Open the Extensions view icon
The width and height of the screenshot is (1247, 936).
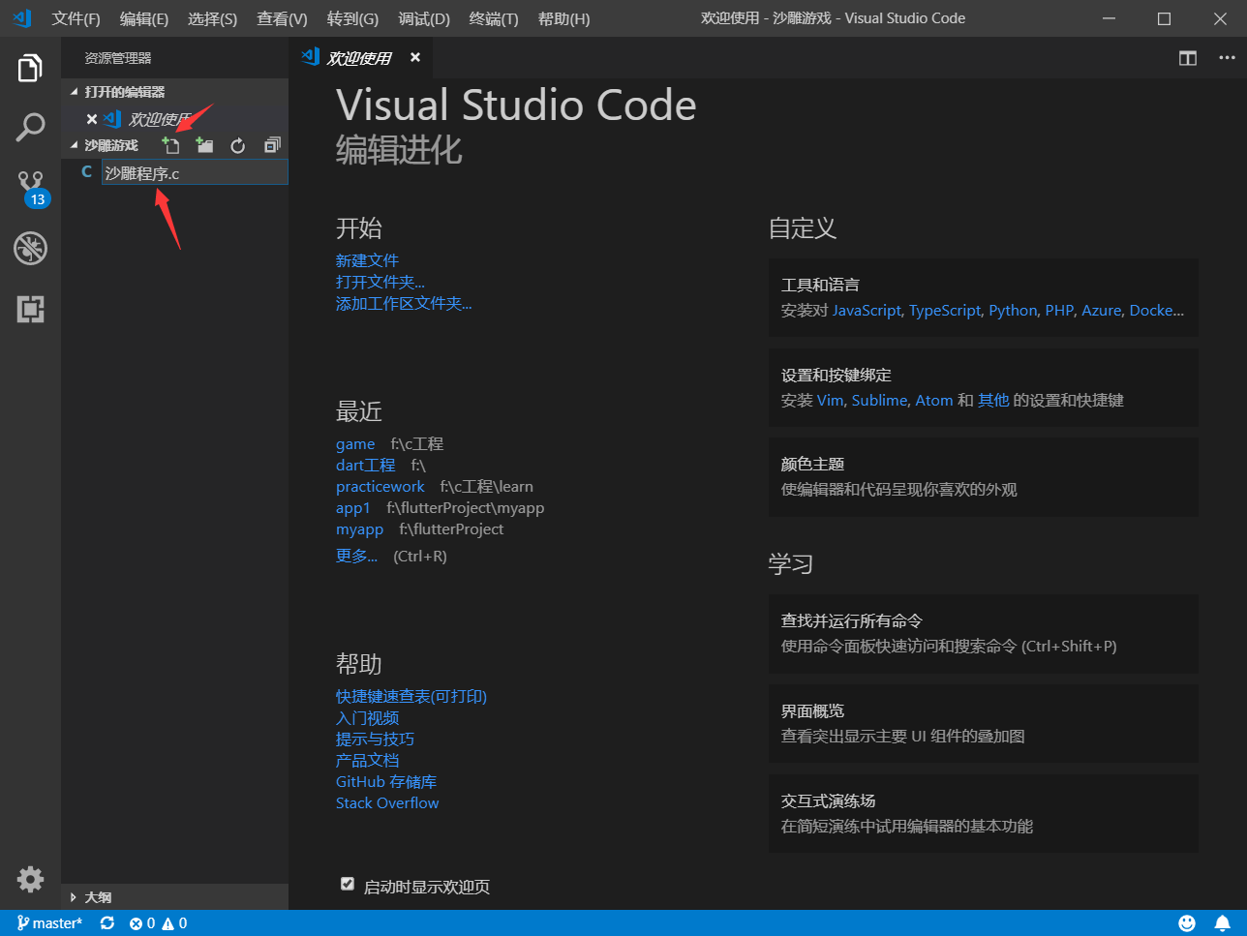tap(30, 309)
